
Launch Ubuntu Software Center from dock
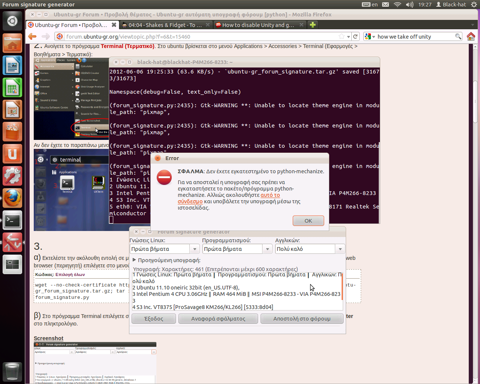(12, 132)
